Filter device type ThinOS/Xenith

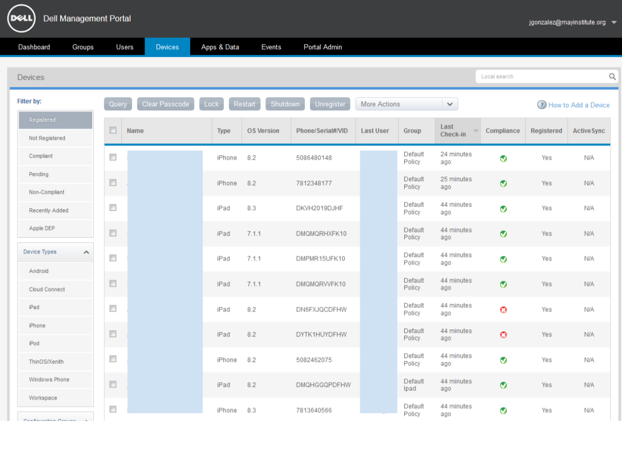[x=55, y=362]
